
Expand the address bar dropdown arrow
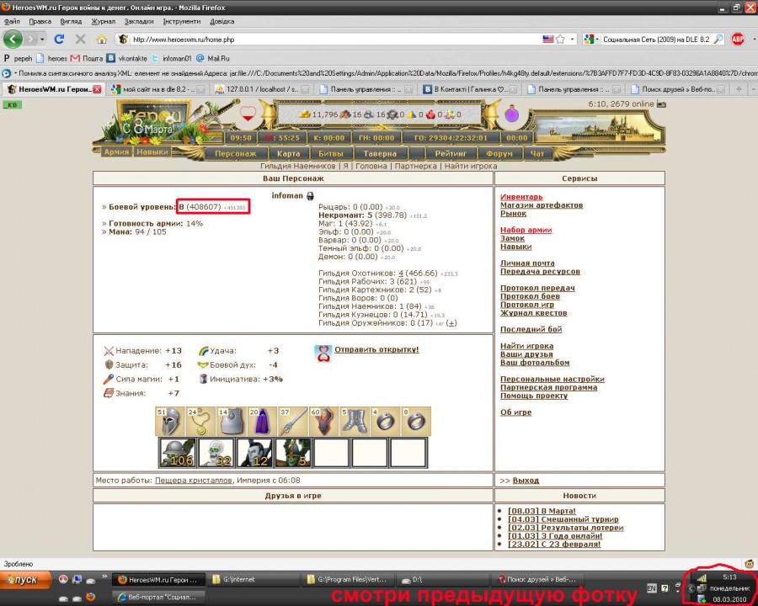[x=573, y=40]
